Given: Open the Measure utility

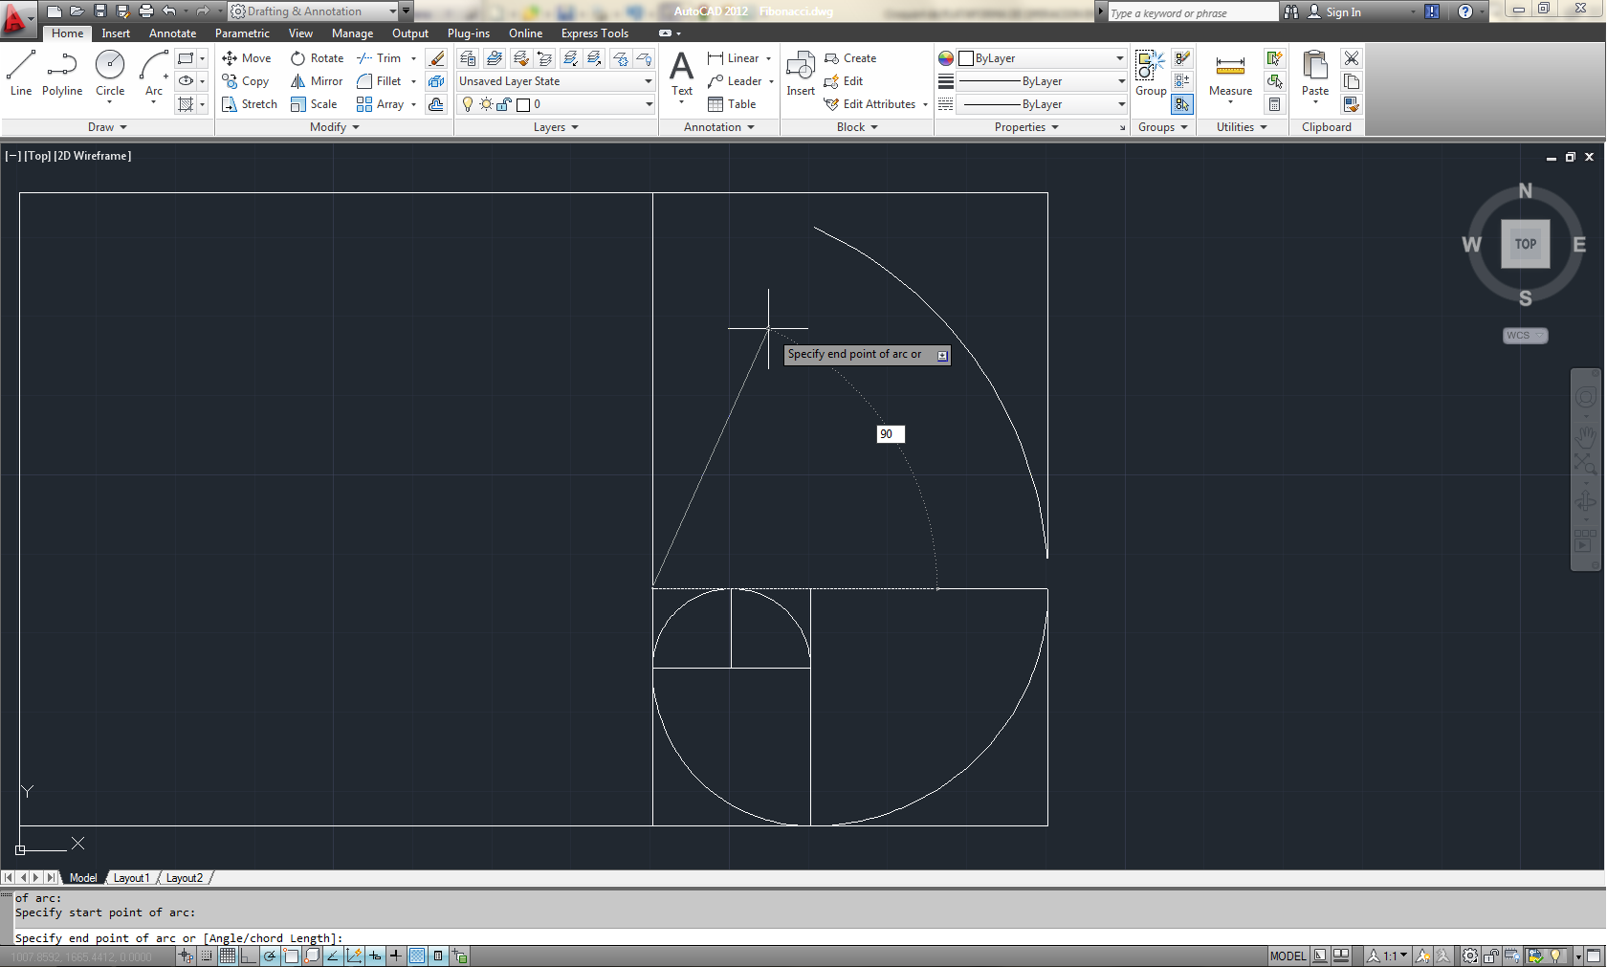Looking at the screenshot, I should 1230,74.
